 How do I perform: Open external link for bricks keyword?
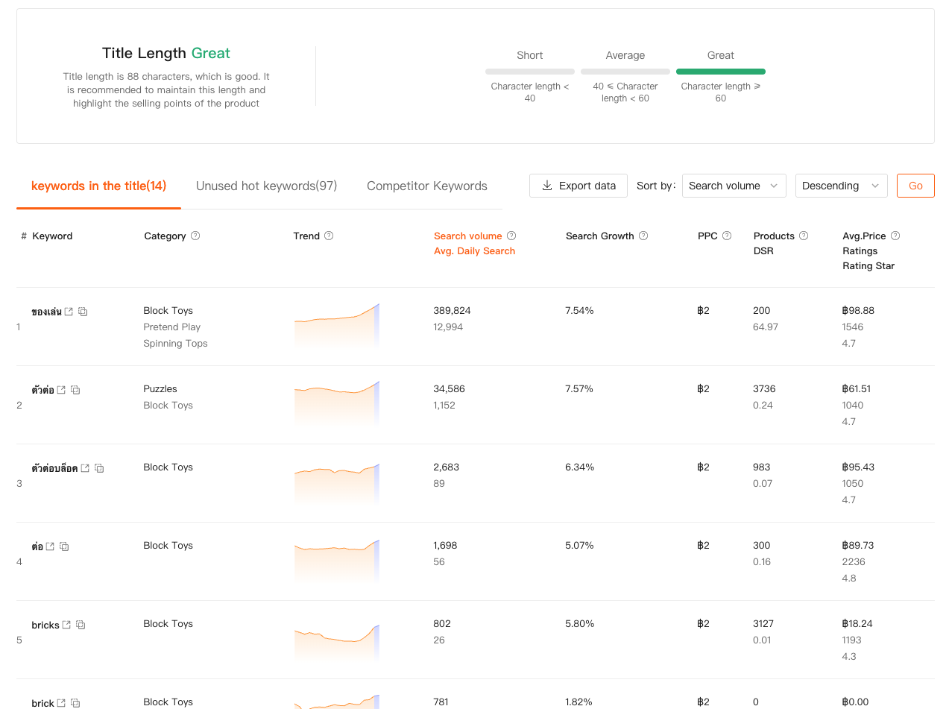point(66,625)
